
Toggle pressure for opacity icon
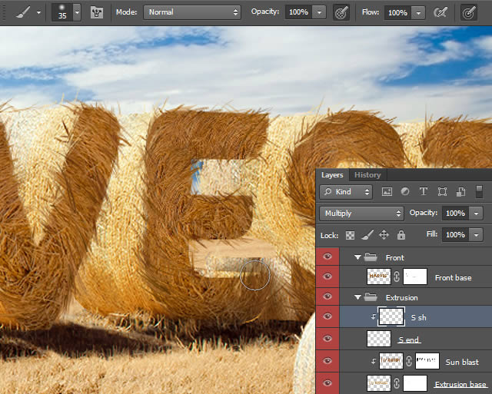tap(341, 12)
